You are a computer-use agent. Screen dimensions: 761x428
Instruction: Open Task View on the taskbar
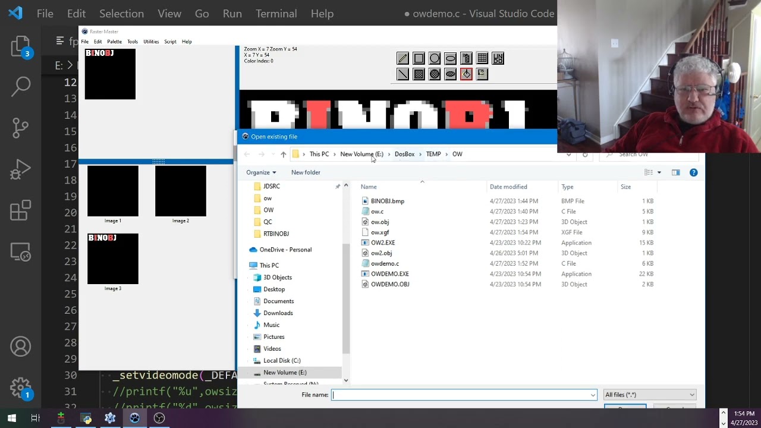(x=36, y=418)
